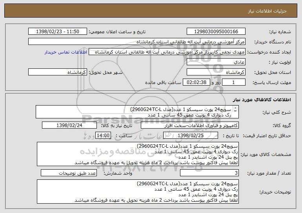The image size is (302, 213).
Task: Click the label شرح کلی نیاز
Action: (x=277, y=112)
